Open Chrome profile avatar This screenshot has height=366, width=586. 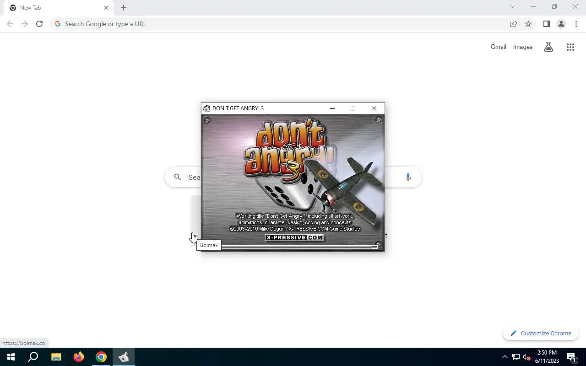pos(561,24)
